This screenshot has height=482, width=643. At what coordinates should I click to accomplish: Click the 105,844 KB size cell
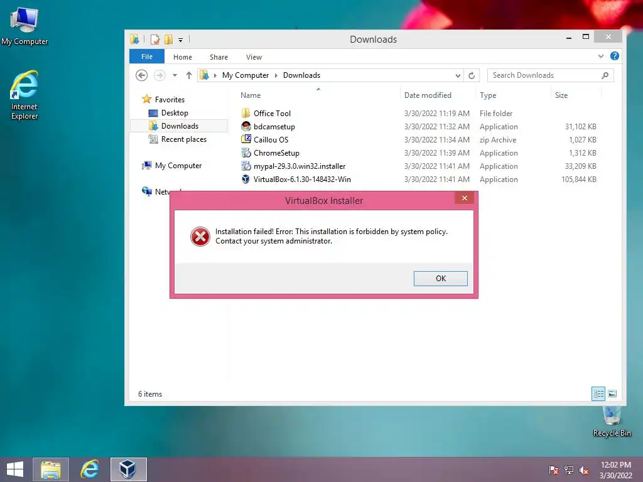[x=578, y=179]
